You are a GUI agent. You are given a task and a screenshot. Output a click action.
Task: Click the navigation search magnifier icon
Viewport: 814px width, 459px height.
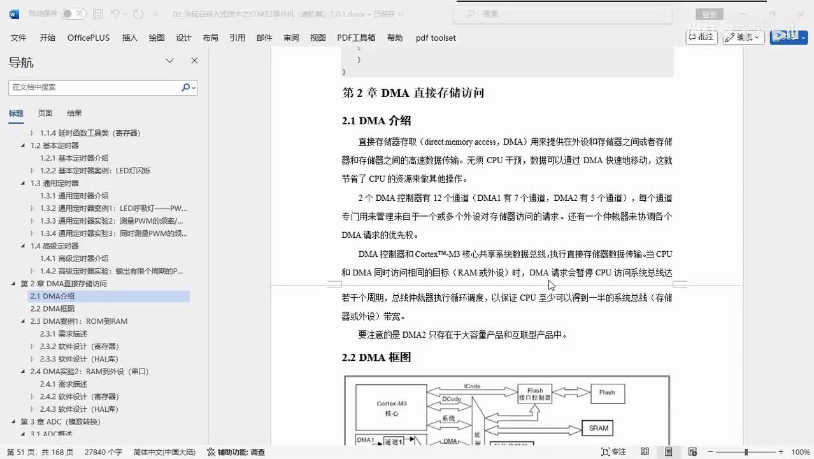pos(187,87)
